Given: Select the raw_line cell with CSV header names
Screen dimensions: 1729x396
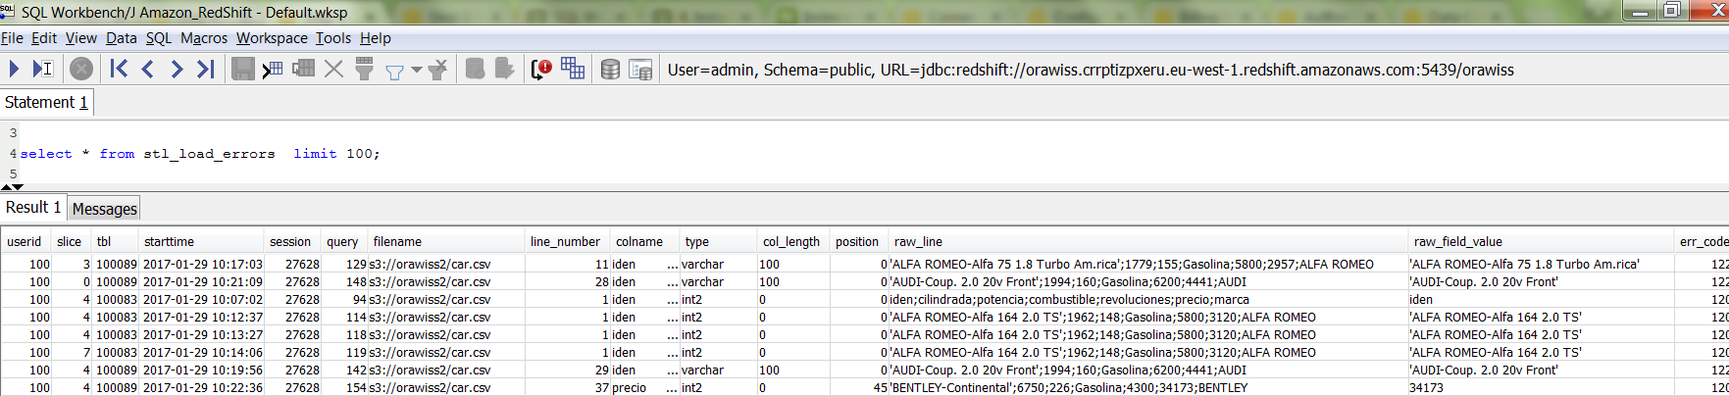Looking at the screenshot, I should tap(1147, 299).
